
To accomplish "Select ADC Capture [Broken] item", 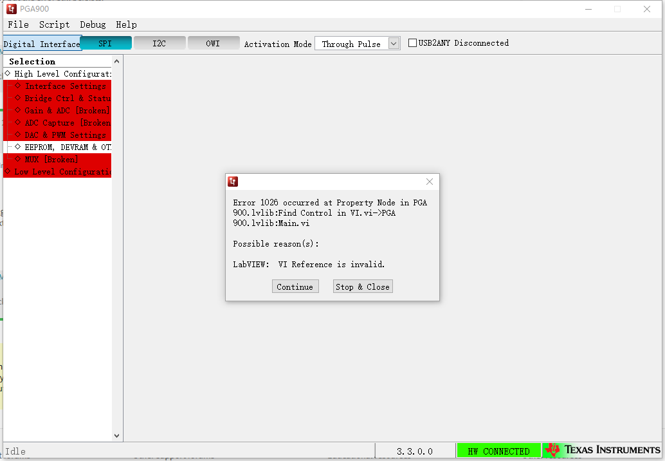I will click(57, 123).
